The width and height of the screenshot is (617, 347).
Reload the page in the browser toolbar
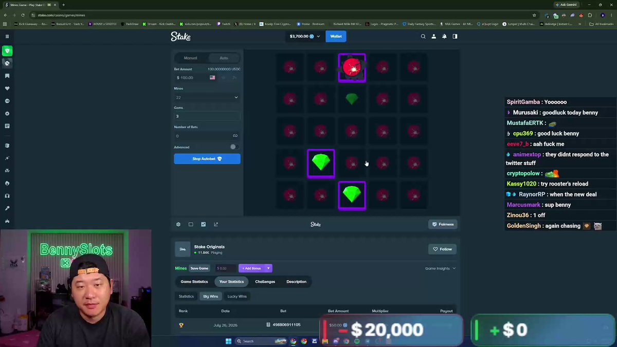click(x=23, y=15)
